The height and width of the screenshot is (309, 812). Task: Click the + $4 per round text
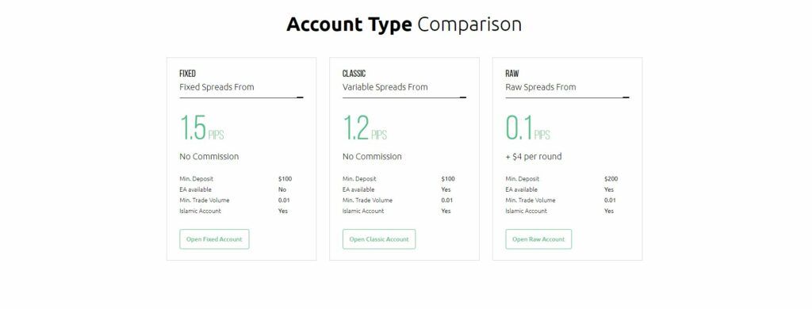coord(534,156)
